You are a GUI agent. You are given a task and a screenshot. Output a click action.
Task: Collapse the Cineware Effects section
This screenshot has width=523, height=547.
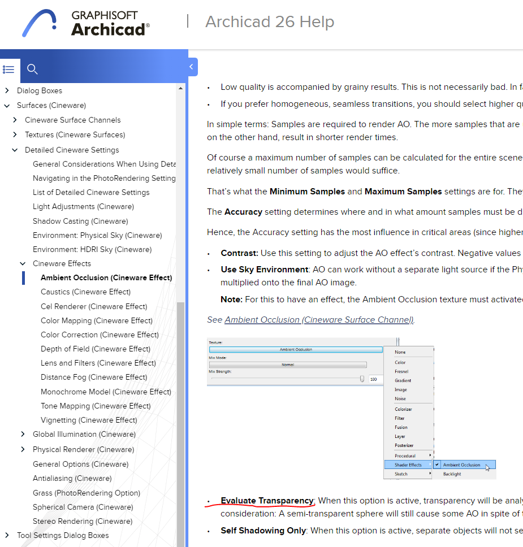pos(23,263)
